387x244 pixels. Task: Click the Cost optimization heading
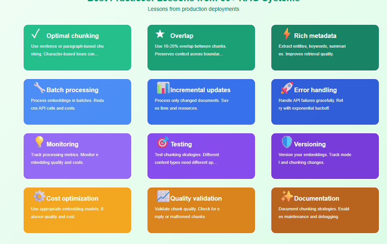pyautogui.click(x=72, y=198)
